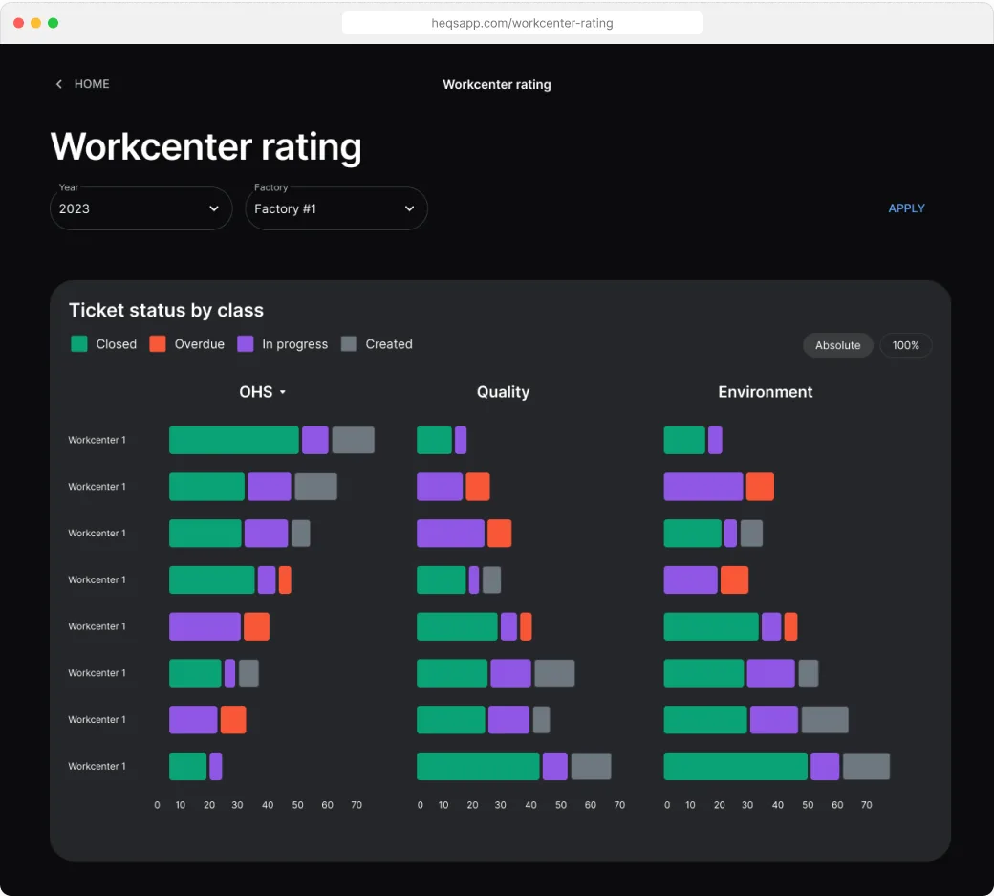
Task: Go back via the HOME link
Action: tap(92, 84)
